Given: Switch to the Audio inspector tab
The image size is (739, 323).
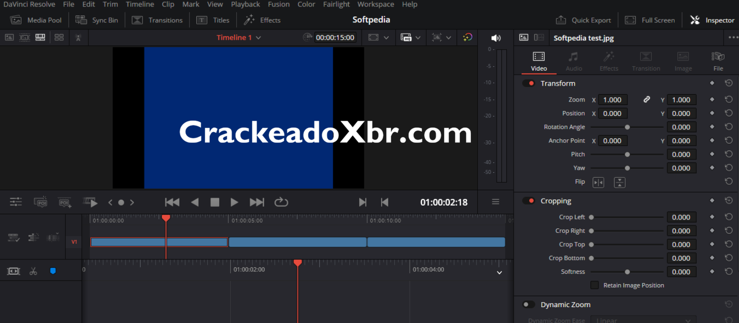Looking at the screenshot, I should point(574,61).
